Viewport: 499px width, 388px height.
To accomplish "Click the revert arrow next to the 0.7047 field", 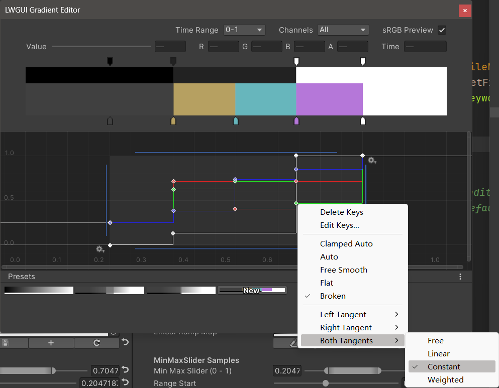I will click(125, 370).
